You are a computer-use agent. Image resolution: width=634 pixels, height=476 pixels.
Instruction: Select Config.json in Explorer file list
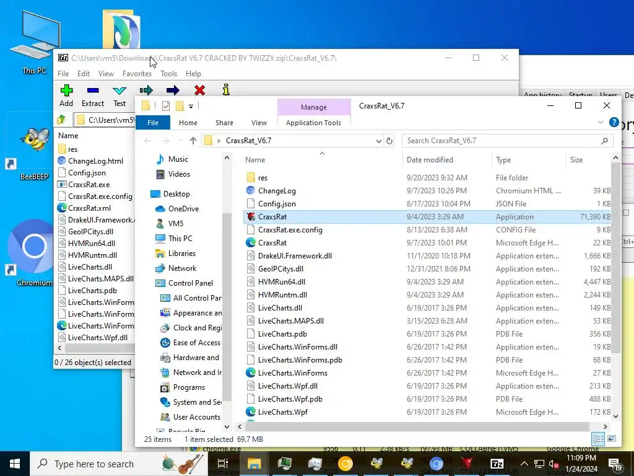point(277,203)
